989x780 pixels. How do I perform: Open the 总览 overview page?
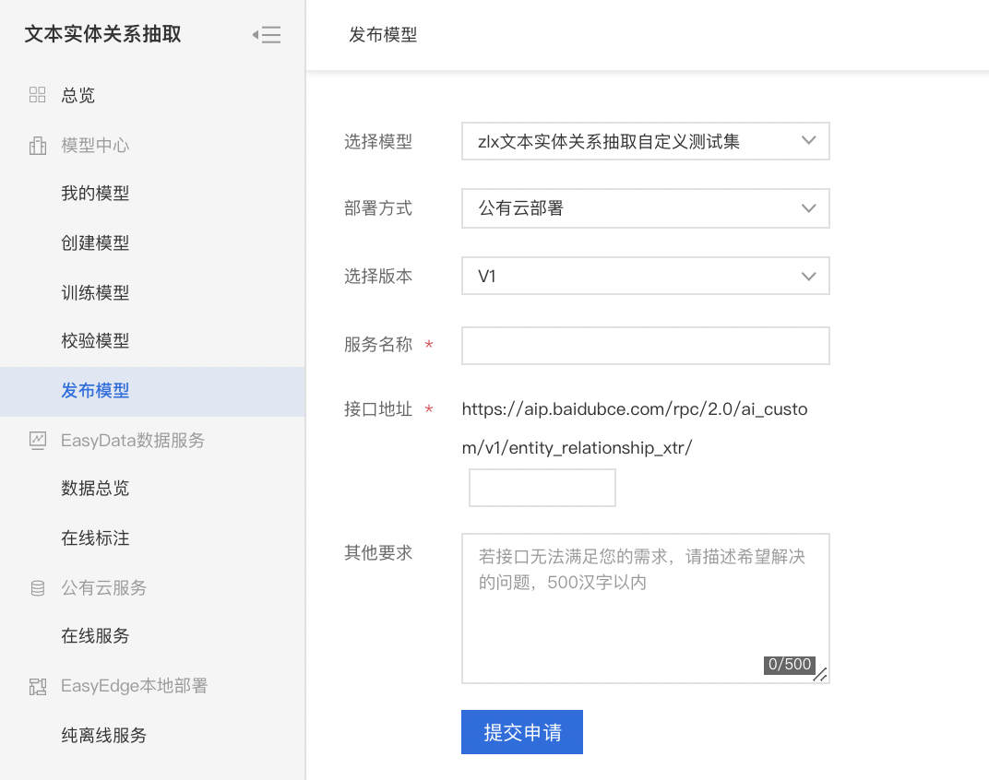click(77, 95)
